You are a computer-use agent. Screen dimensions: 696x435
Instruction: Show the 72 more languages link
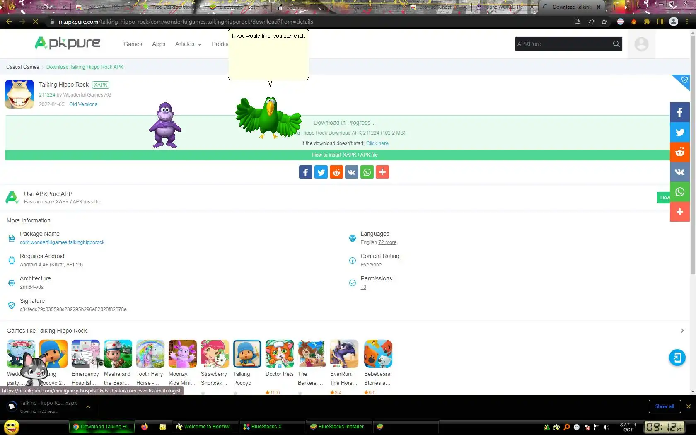click(387, 242)
